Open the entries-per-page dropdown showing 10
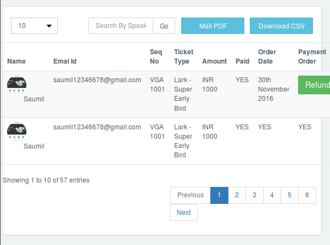Screen dimensions: 330x245 click(34, 26)
